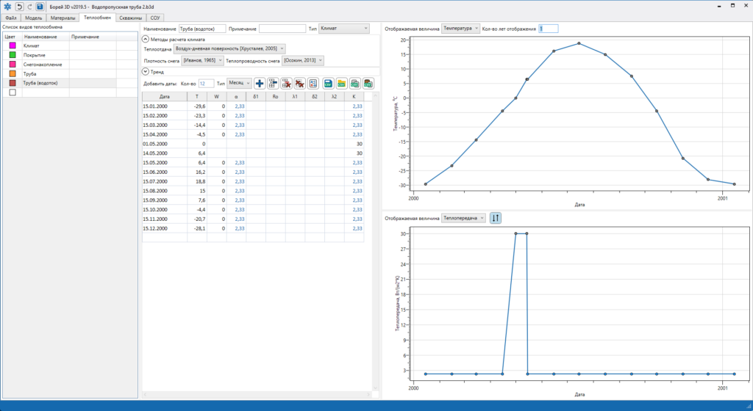
Task: Click the Redo arrow in the title bar
Action: click(29, 7)
